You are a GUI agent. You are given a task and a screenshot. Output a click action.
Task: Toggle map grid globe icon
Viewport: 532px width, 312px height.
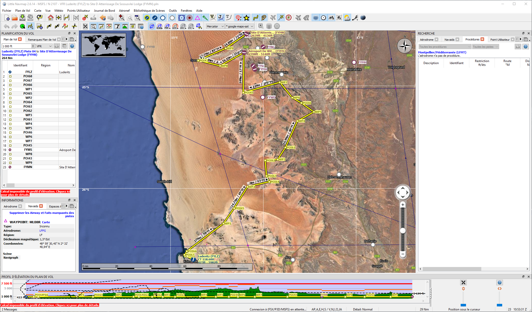pyautogui.click(x=316, y=18)
